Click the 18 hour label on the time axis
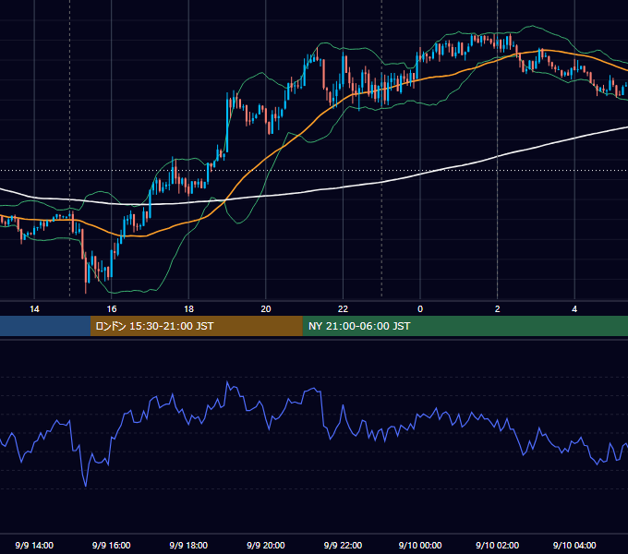Image resolution: width=628 pixels, height=554 pixels. [x=188, y=309]
